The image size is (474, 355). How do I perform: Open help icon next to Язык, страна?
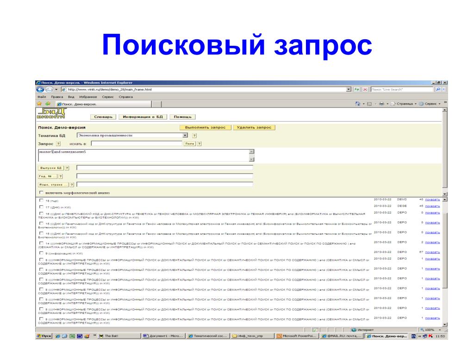pos(72,184)
